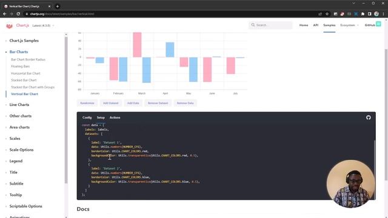Image resolution: width=388 pixels, height=218 pixels.
Task: Open Chrome three-dot menu
Action: point(383,14)
